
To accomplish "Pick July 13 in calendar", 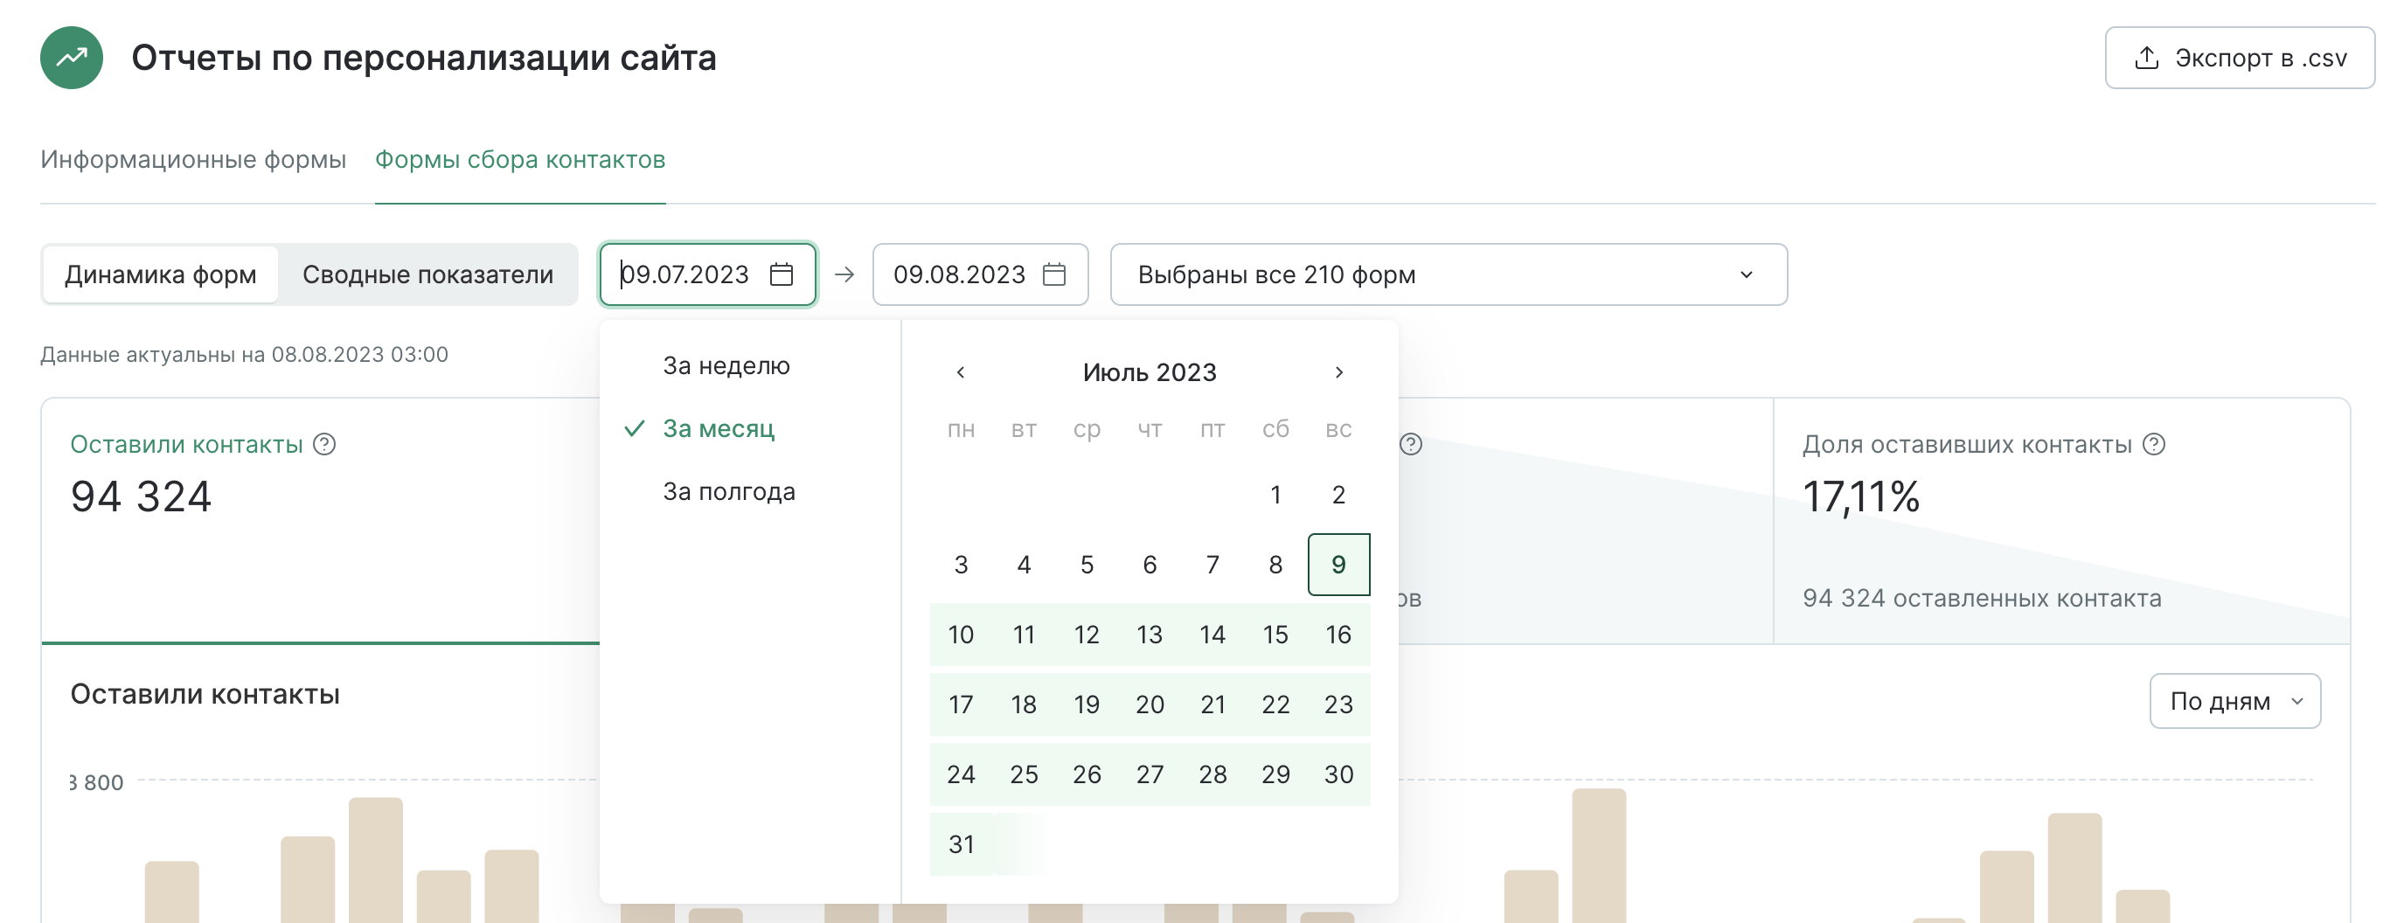I will [1150, 635].
